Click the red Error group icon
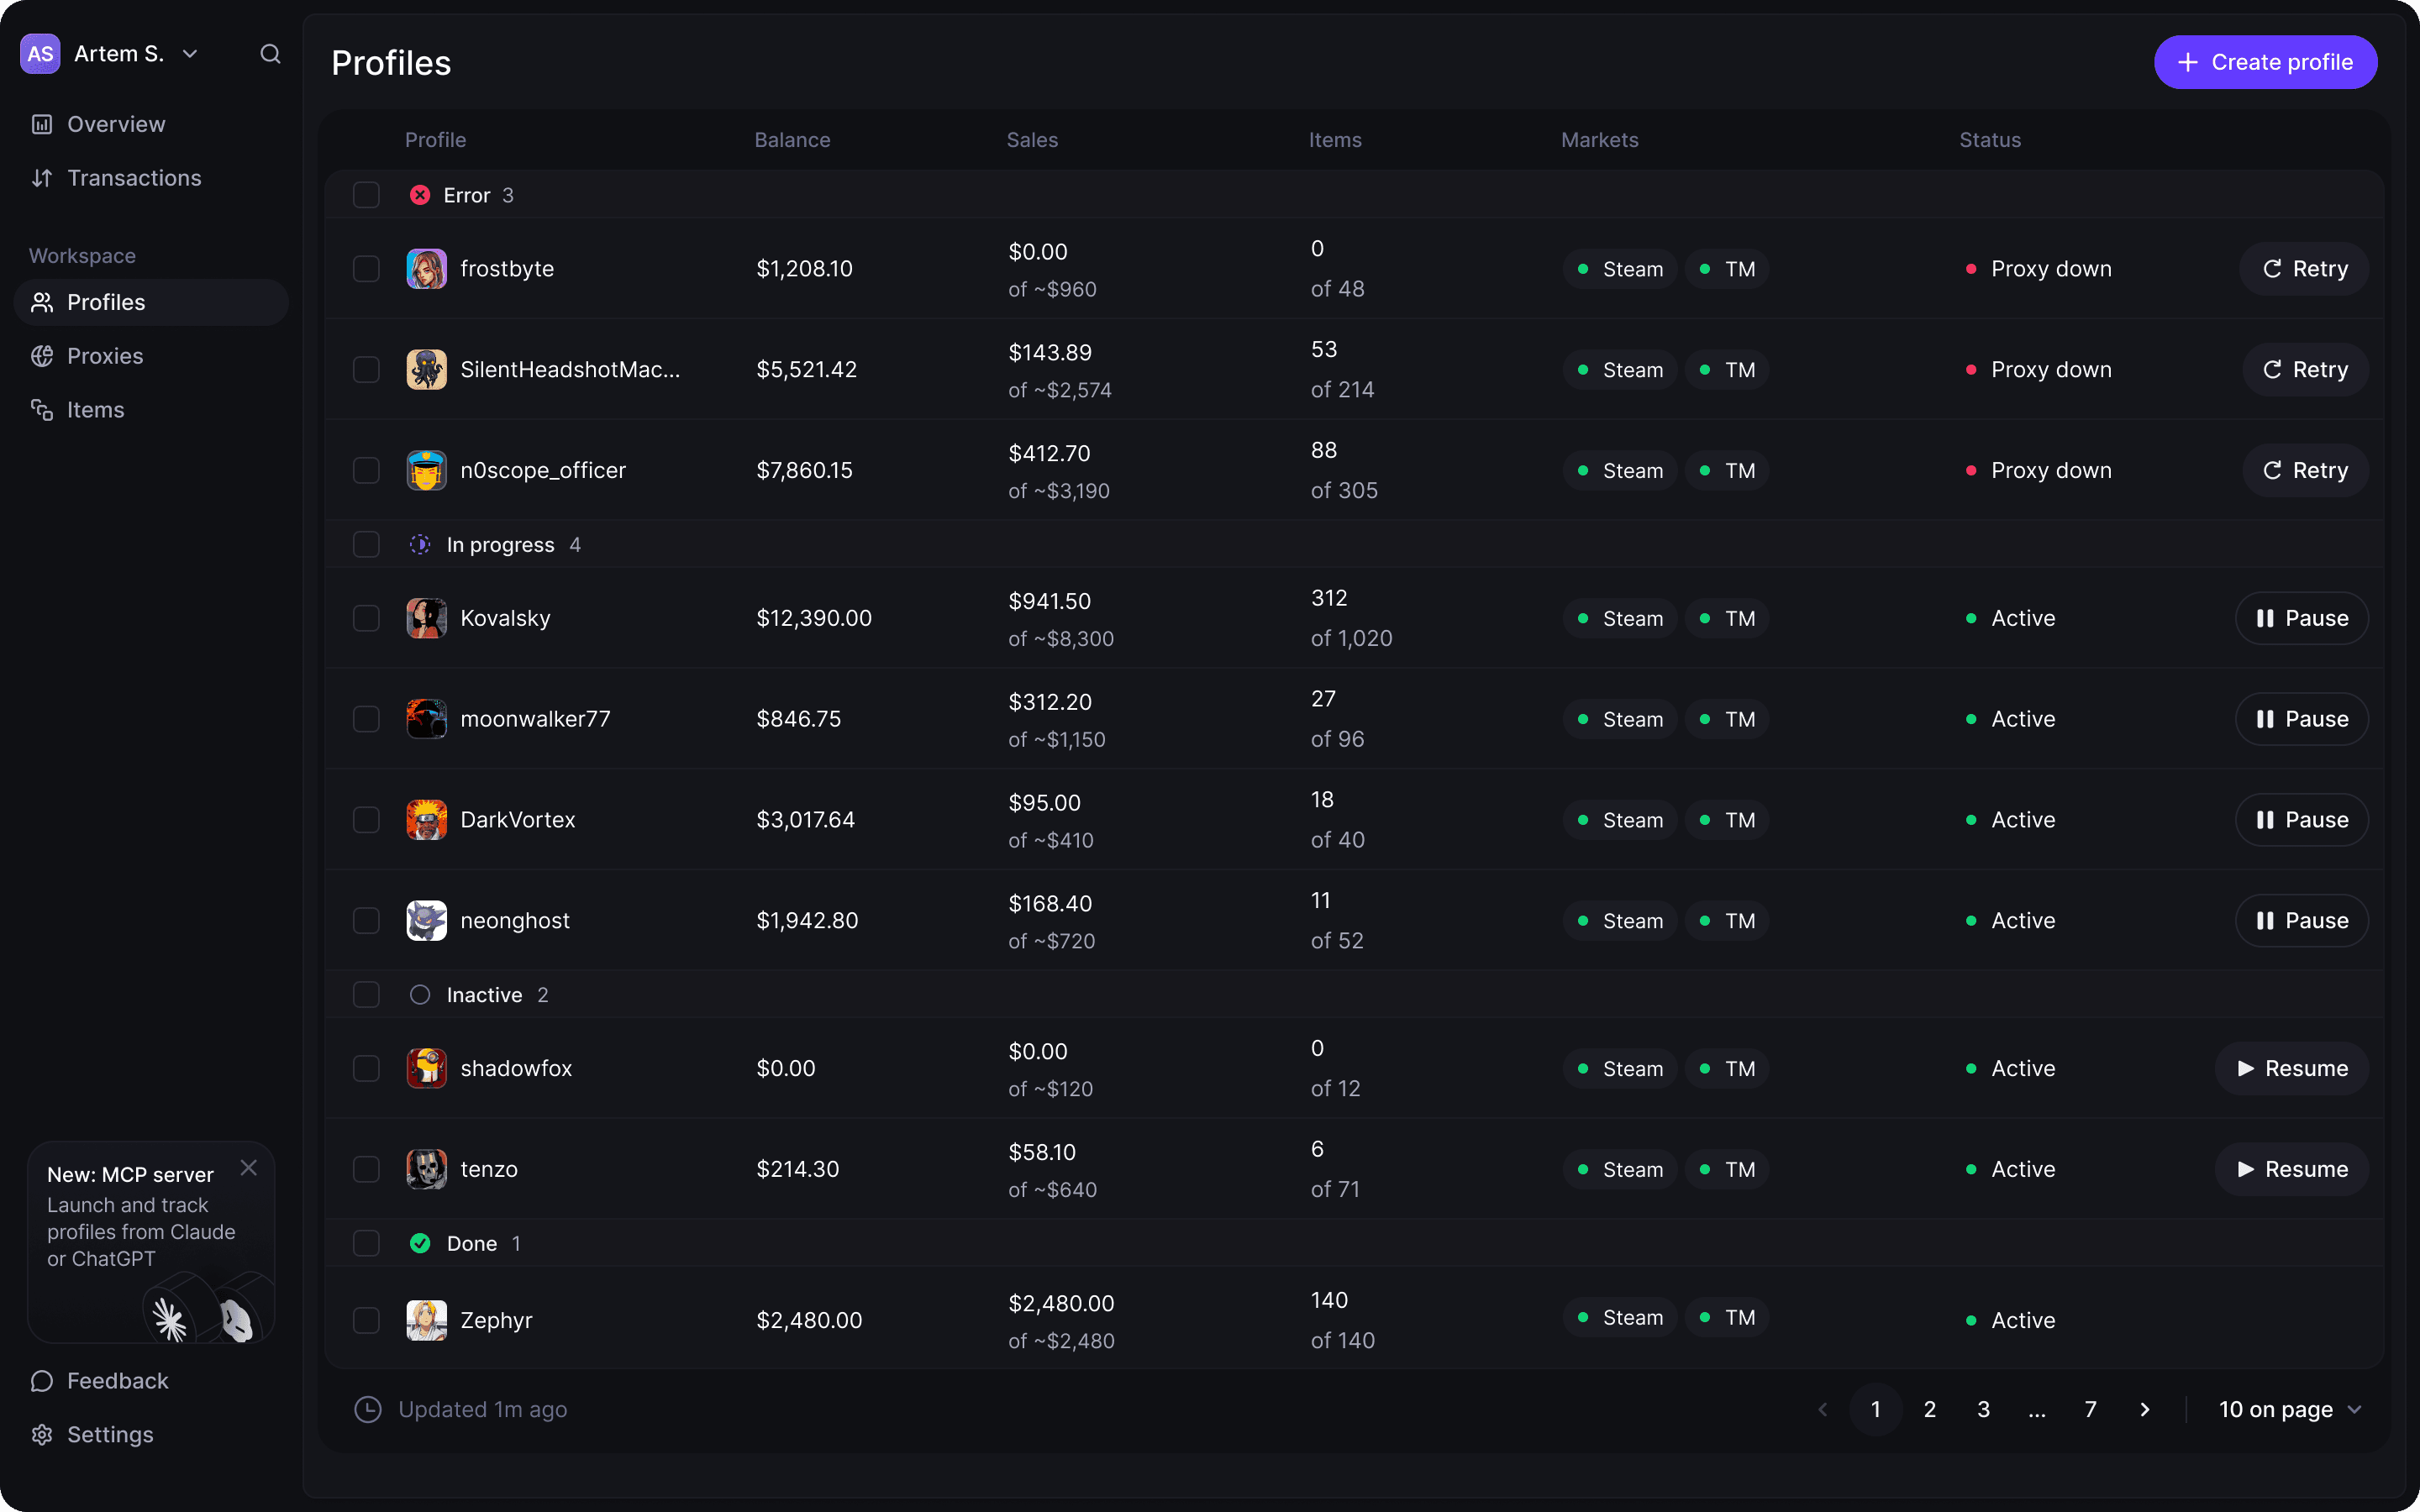This screenshot has width=2420, height=1512. [420, 195]
